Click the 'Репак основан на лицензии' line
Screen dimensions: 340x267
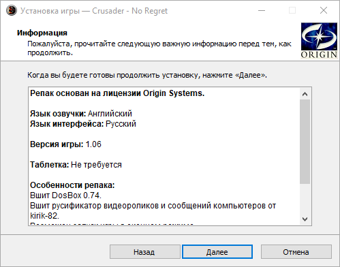[x=117, y=93]
